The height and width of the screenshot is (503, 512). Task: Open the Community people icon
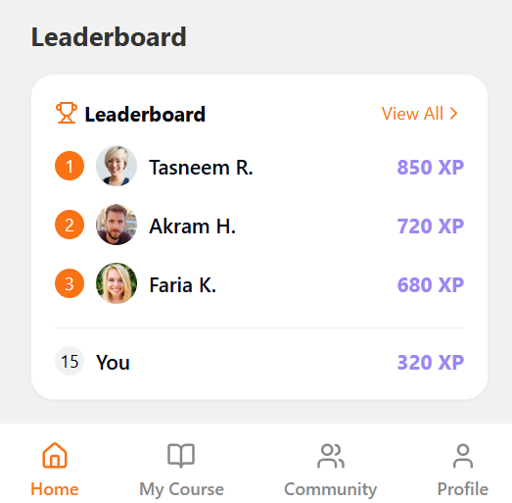331,456
